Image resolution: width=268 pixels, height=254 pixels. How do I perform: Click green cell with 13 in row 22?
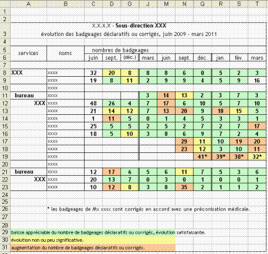112,179
